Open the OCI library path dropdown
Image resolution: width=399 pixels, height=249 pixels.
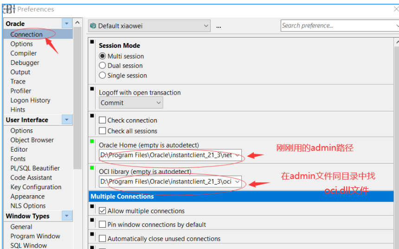(237, 181)
